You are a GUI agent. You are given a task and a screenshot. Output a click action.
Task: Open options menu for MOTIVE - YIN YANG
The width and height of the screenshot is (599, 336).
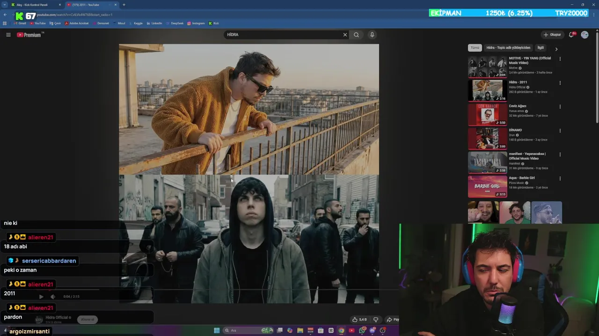[560, 59]
